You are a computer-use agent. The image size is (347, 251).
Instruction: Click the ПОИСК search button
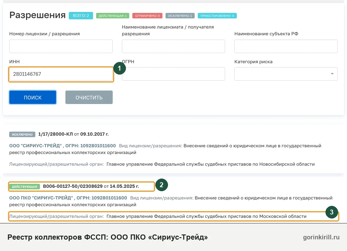[33, 97]
